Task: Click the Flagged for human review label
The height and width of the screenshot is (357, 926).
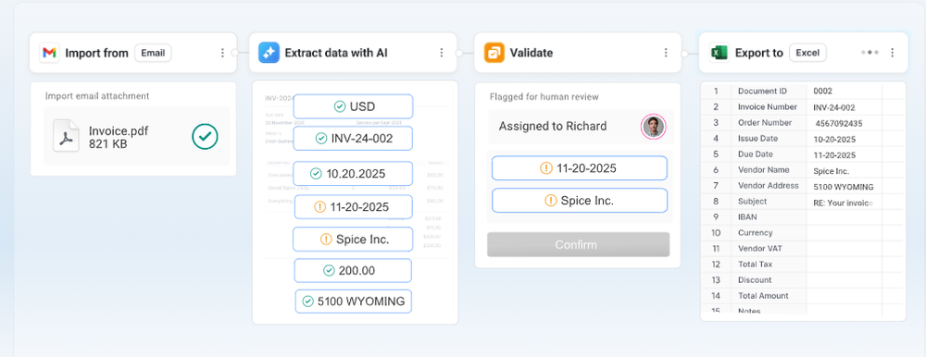Action: (x=544, y=97)
